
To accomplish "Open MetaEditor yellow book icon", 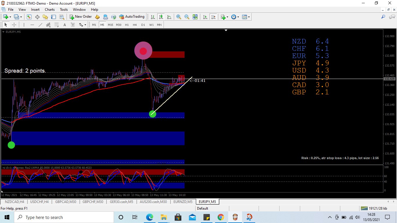I will pyautogui.click(x=97, y=17).
